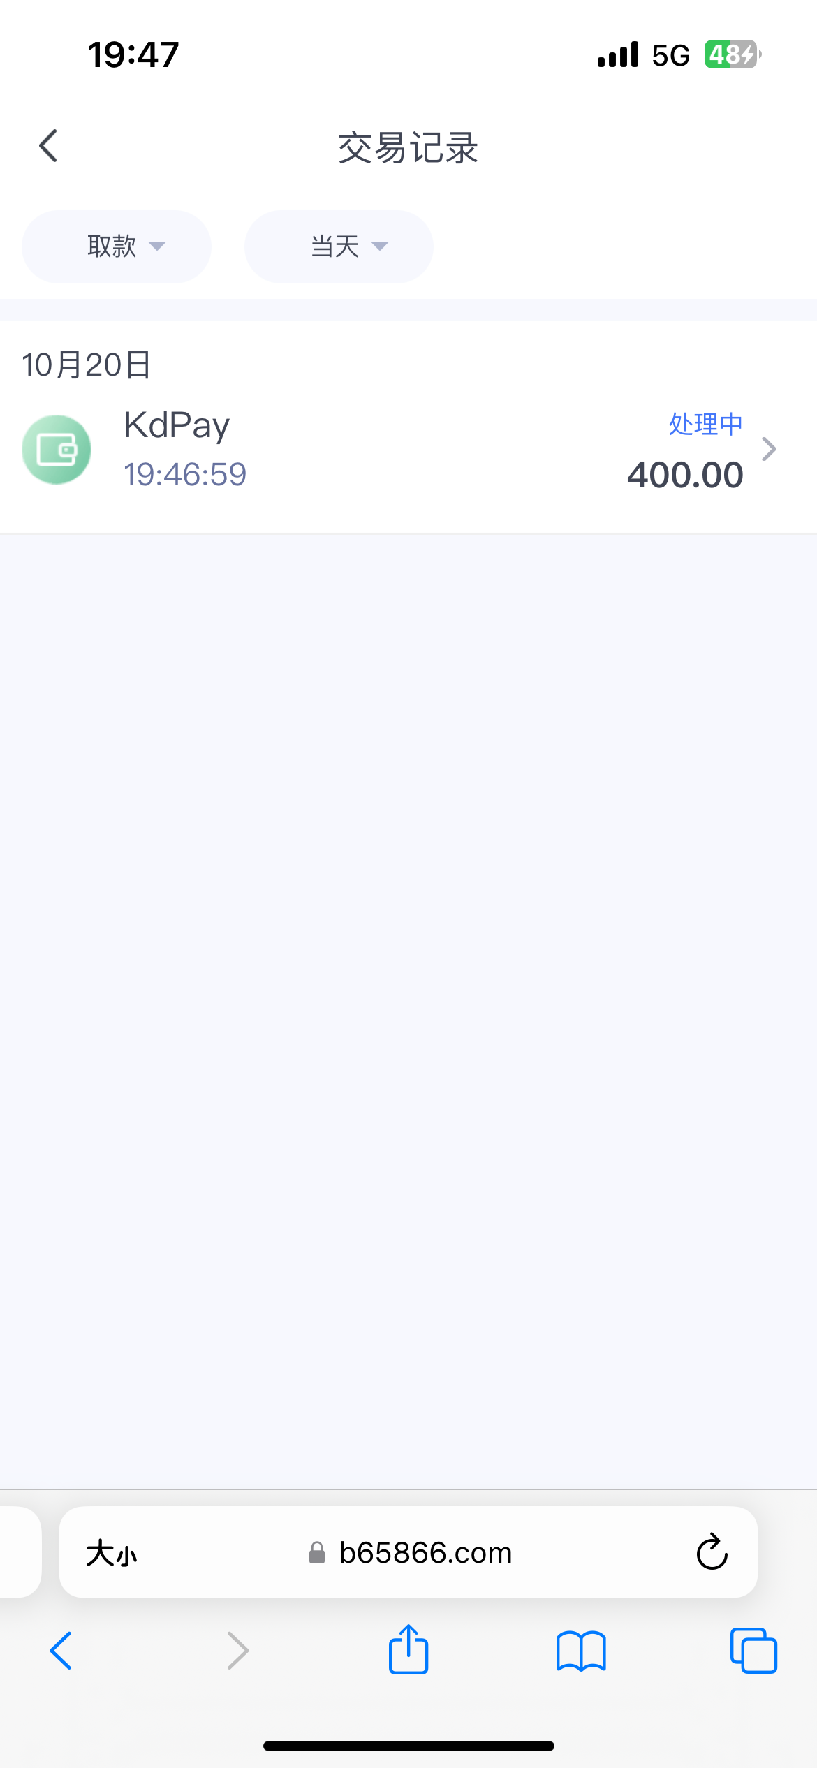
Task: Go back using Safari back arrow
Action: coord(61,1651)
